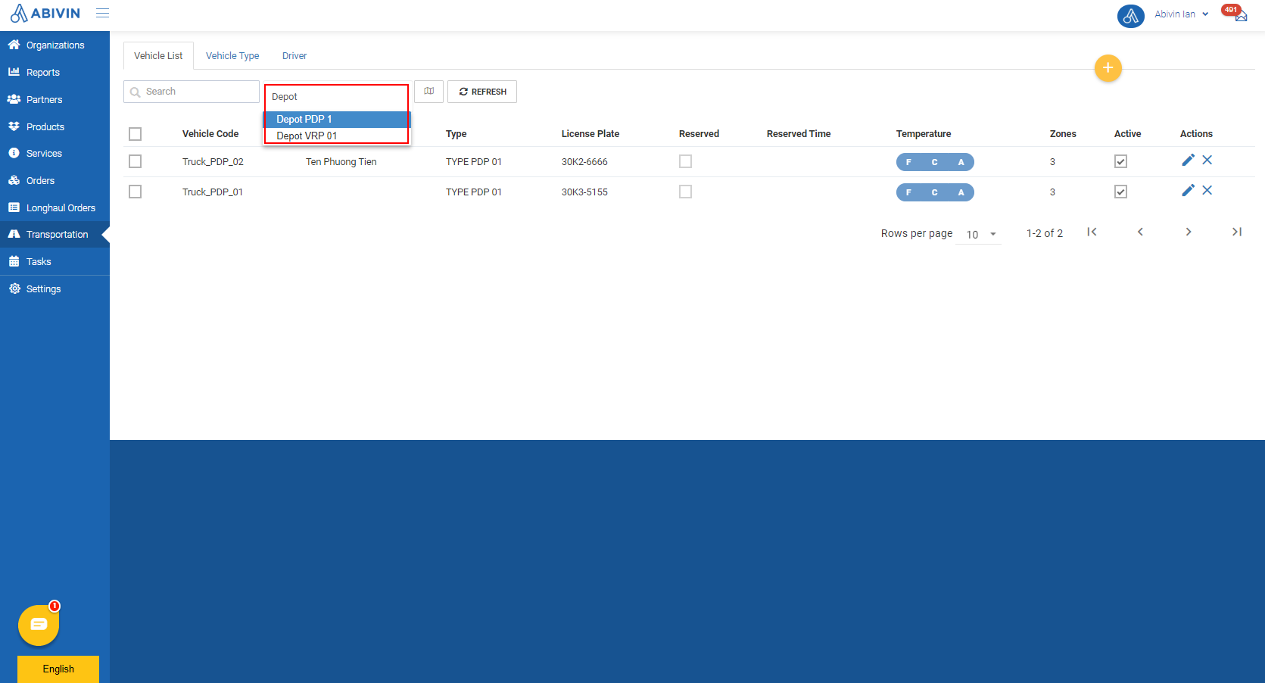Open the map view icon button
Screen dimensions: 1265x683
(x=429, y=92)
